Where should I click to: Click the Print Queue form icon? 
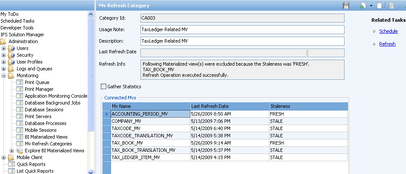[20, 82]
